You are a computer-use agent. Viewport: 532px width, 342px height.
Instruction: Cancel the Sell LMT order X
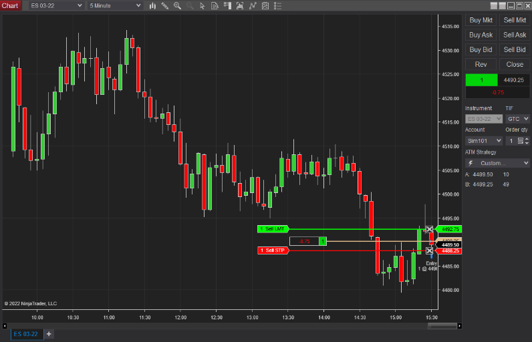pyautogui.click(x=429, y=230)
